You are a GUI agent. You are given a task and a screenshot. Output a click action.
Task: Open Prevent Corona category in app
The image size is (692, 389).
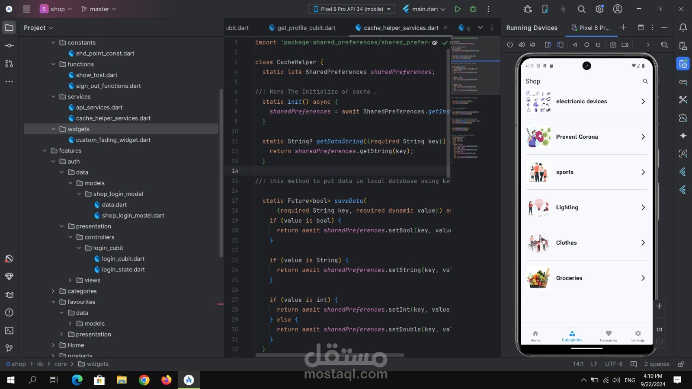pyautogui.click(x=586, y=137)
